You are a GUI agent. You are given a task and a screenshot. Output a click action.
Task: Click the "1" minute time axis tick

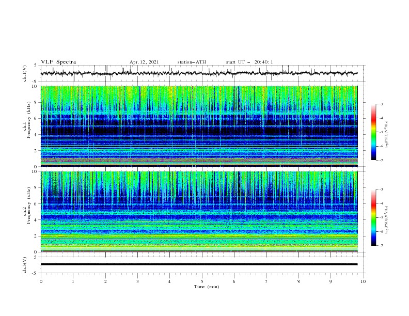pyautogui.click(x=73, y=281)
